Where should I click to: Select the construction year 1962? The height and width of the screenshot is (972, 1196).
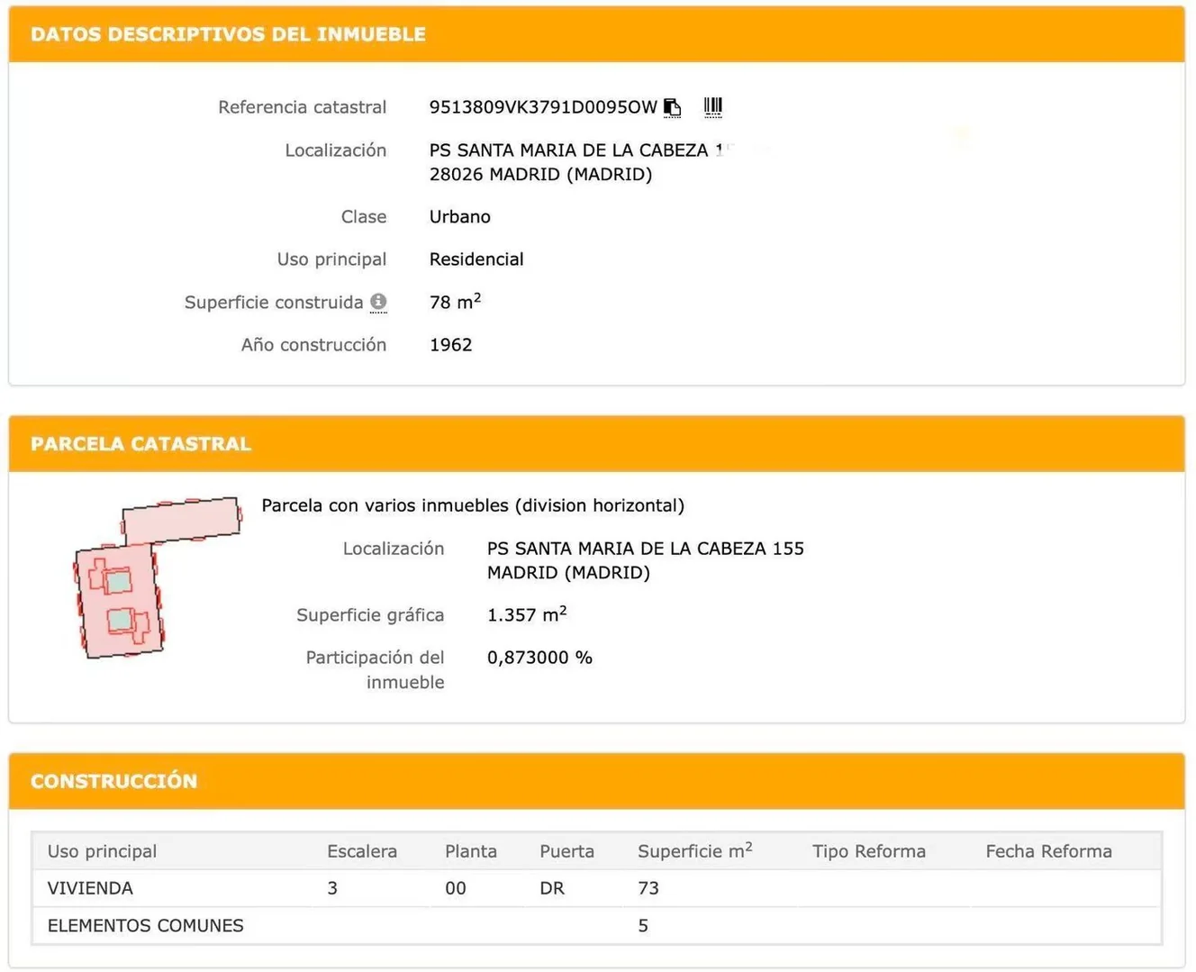click(450, 345)
